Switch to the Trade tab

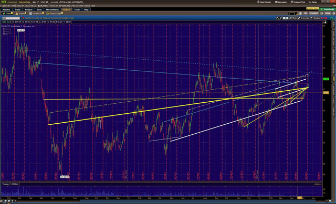point(17,9)
